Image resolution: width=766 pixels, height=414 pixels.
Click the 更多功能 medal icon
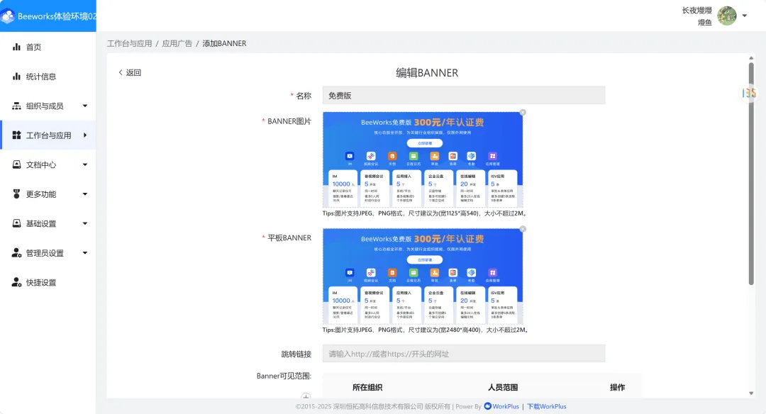(16, 194)
